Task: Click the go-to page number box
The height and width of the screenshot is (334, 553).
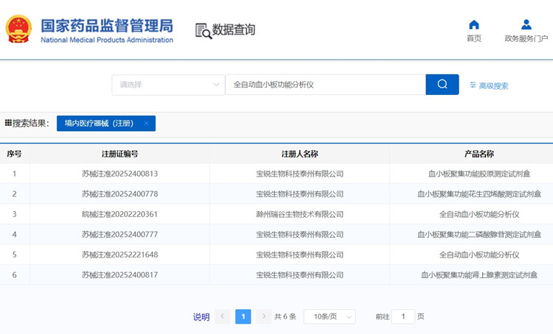Action: [x=403, y=316]
